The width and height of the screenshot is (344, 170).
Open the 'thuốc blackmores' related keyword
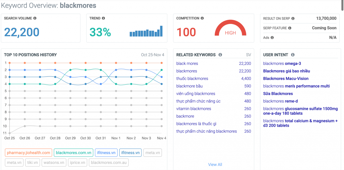point(192,79)
